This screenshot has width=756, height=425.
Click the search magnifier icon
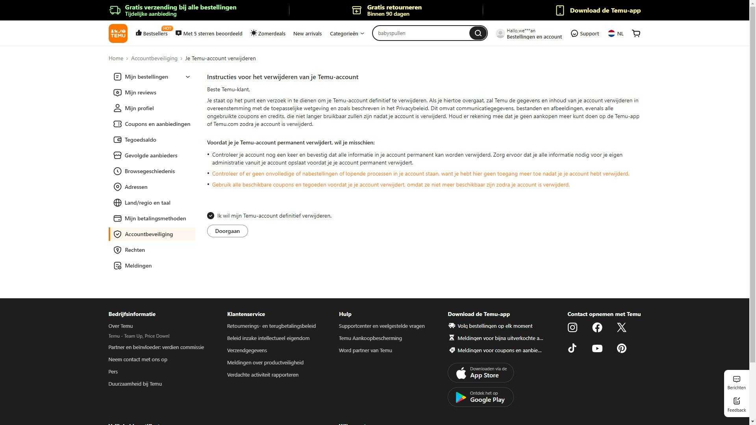pyautogui.click(x=478, y=33)
